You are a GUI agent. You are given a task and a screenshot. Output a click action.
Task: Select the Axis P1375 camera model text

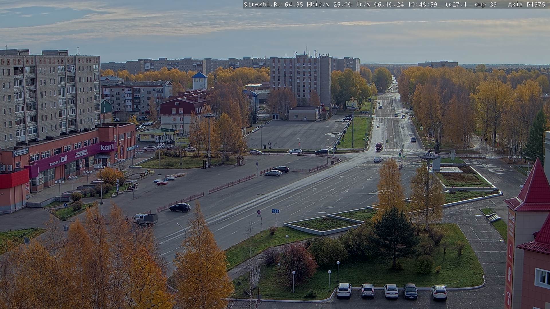[527, 4]
